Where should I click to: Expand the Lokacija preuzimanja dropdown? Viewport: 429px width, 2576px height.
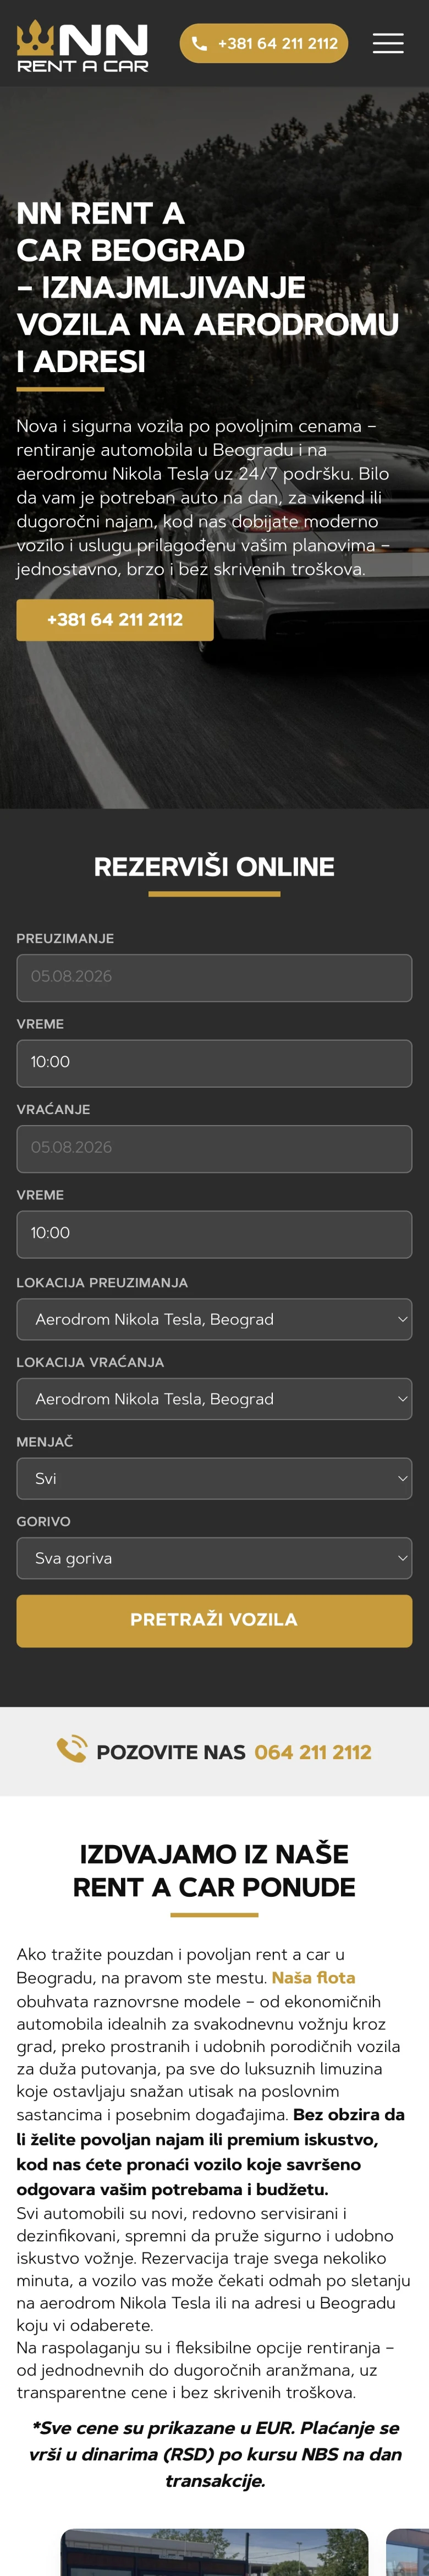click(214, 1319)
